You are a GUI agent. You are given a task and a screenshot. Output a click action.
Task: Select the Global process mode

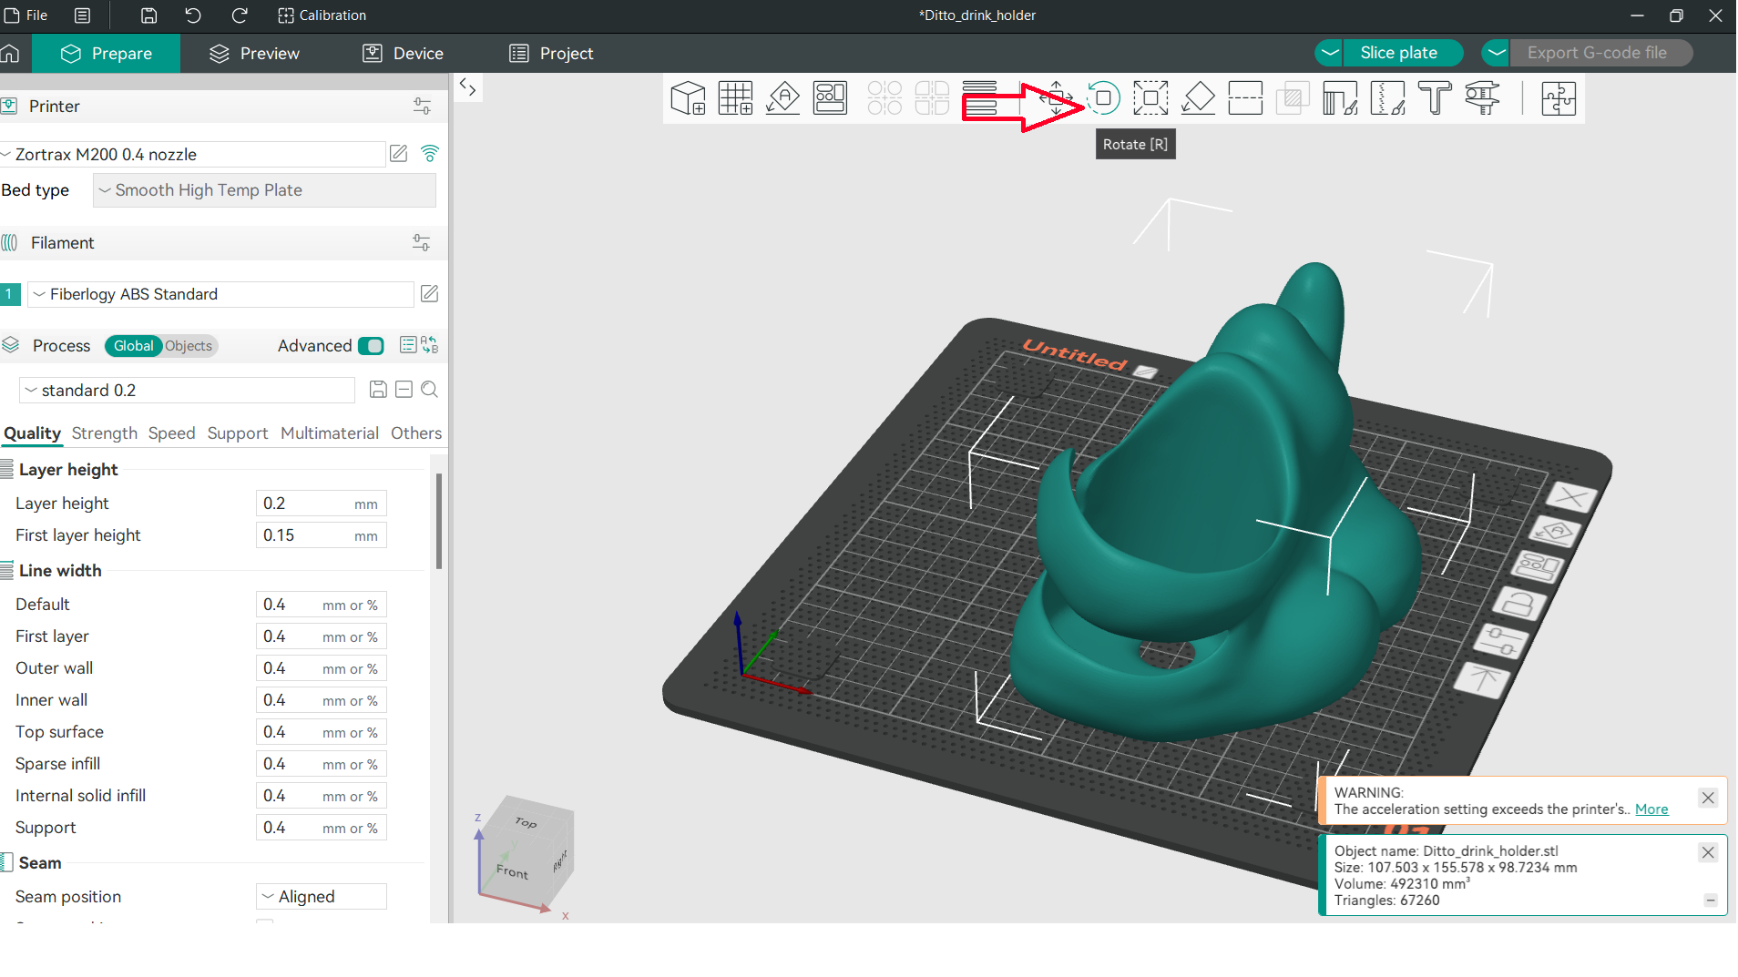tap(133, 346)
